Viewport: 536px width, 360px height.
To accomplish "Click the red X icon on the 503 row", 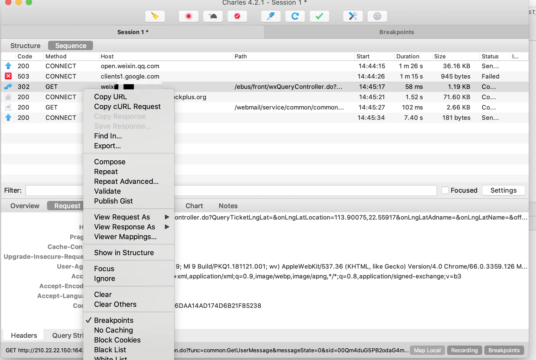I will pyautogui.click(x=8, y=76).
